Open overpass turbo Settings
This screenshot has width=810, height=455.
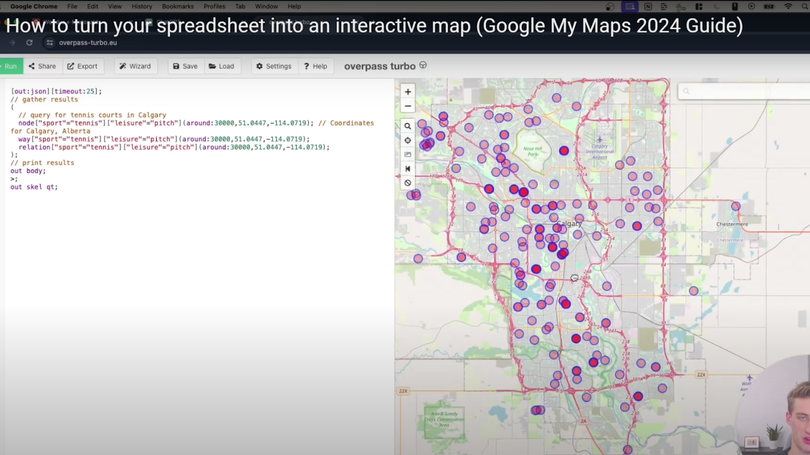pyautogui.click(x=274, y=66)
